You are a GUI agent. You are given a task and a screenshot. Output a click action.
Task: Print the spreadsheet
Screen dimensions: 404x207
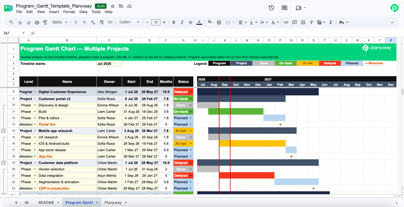click(x=37, y=22)
